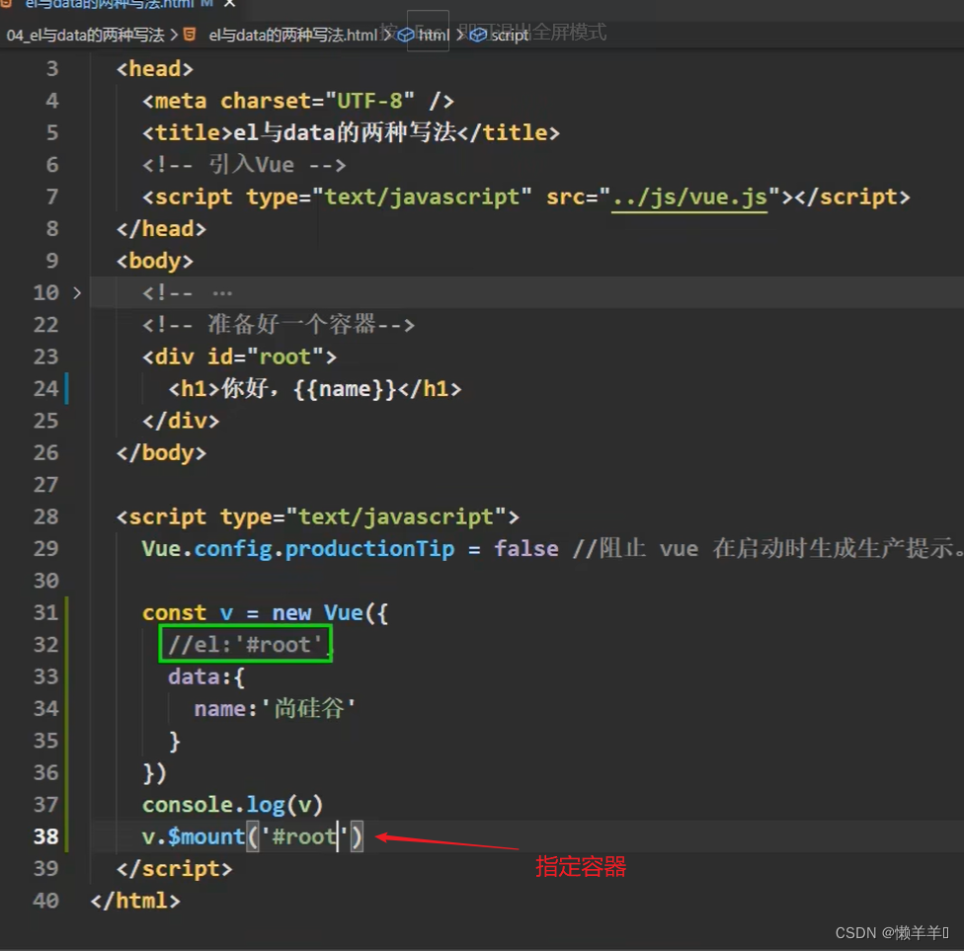Click the data:{ line
964x951 pixels.
coord(206,676)
